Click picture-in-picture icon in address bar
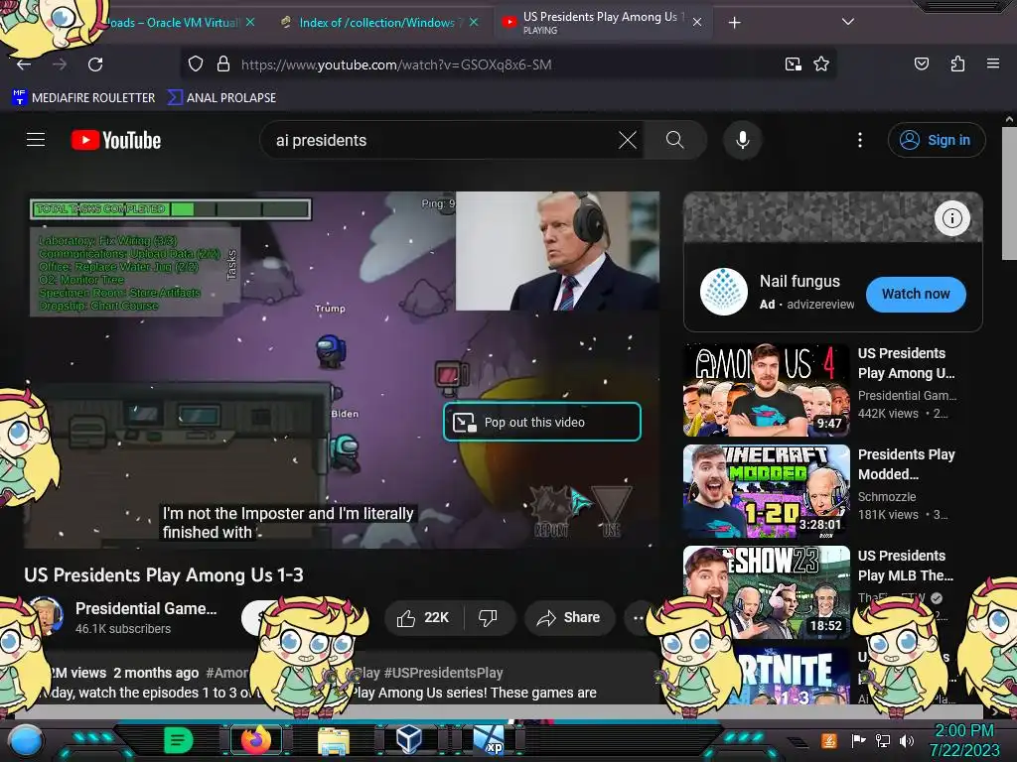Screen dimensions: 1017x762 (793, 64)
